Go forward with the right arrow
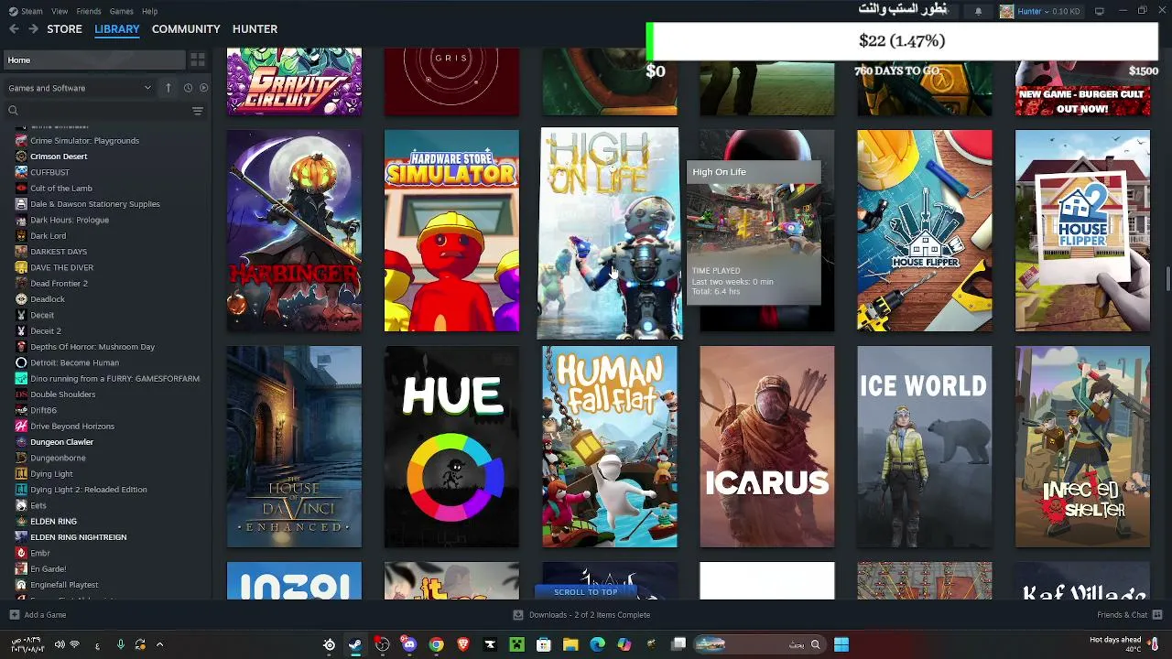 (x=33, y=29)
